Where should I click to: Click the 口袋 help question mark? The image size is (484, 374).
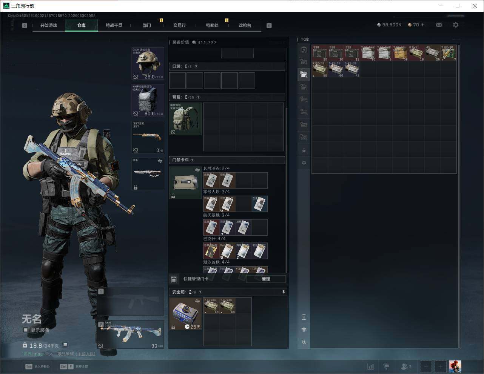[196, 66]
